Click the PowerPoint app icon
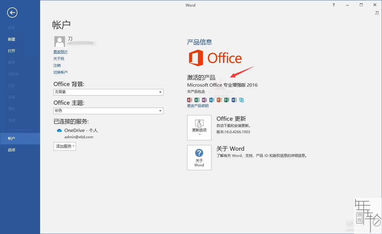 pos(219,100)
